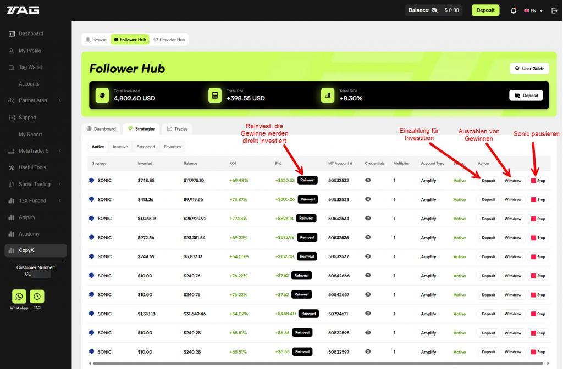Click ROI value +77.28%
Viewport: 563px width, 369px height.
click(239, 219)
